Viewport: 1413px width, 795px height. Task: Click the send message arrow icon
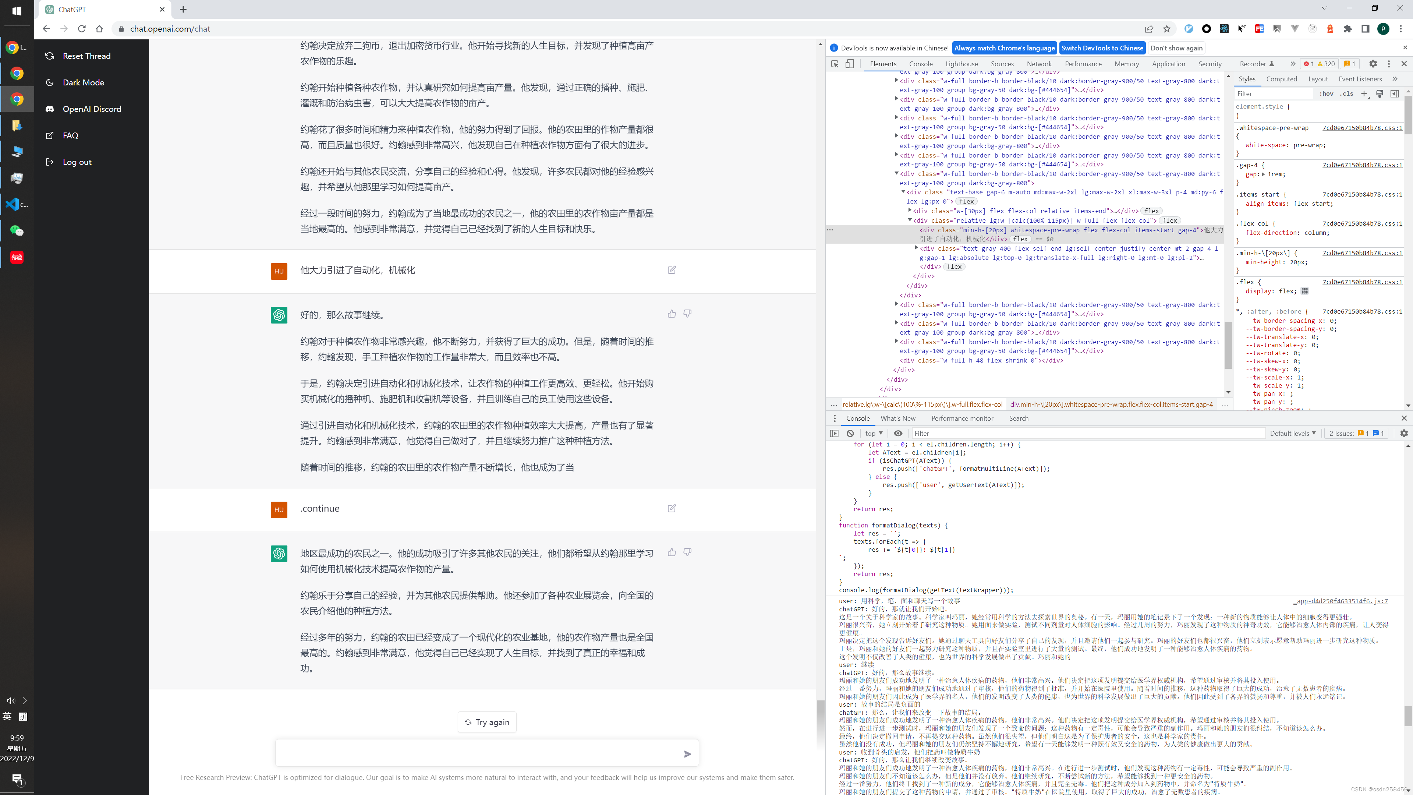687,754
